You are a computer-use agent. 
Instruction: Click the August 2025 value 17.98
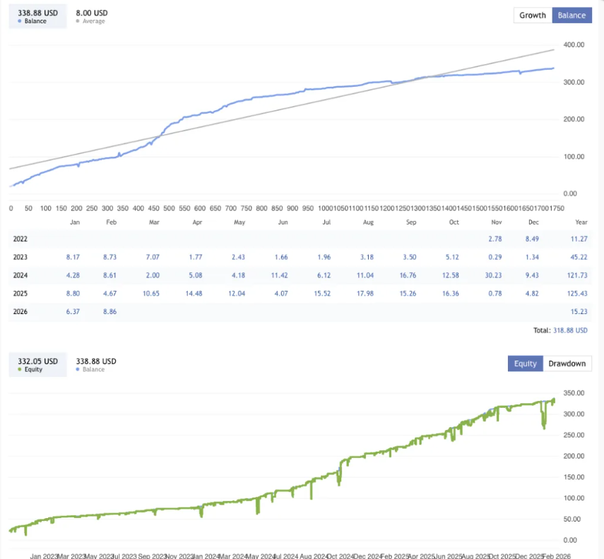pos(369,292)
